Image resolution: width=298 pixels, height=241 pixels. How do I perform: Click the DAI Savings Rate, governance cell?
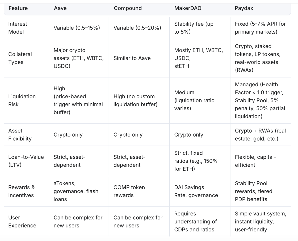click(196, 191)
